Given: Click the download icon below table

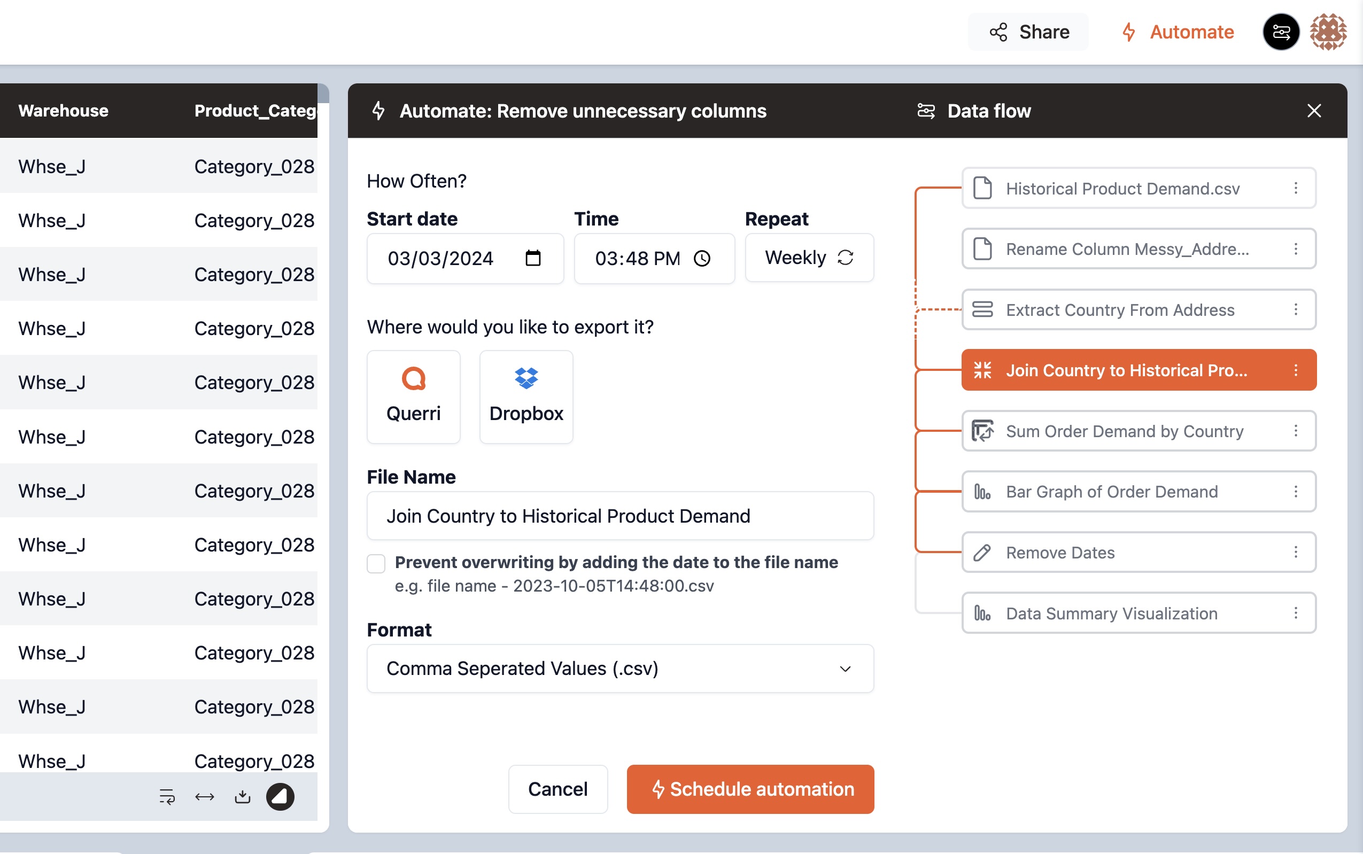Looking at the screenshot, I should tap(242, 796).
